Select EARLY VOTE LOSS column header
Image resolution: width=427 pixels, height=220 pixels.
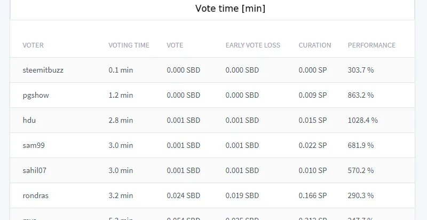[x=252, y=45]
